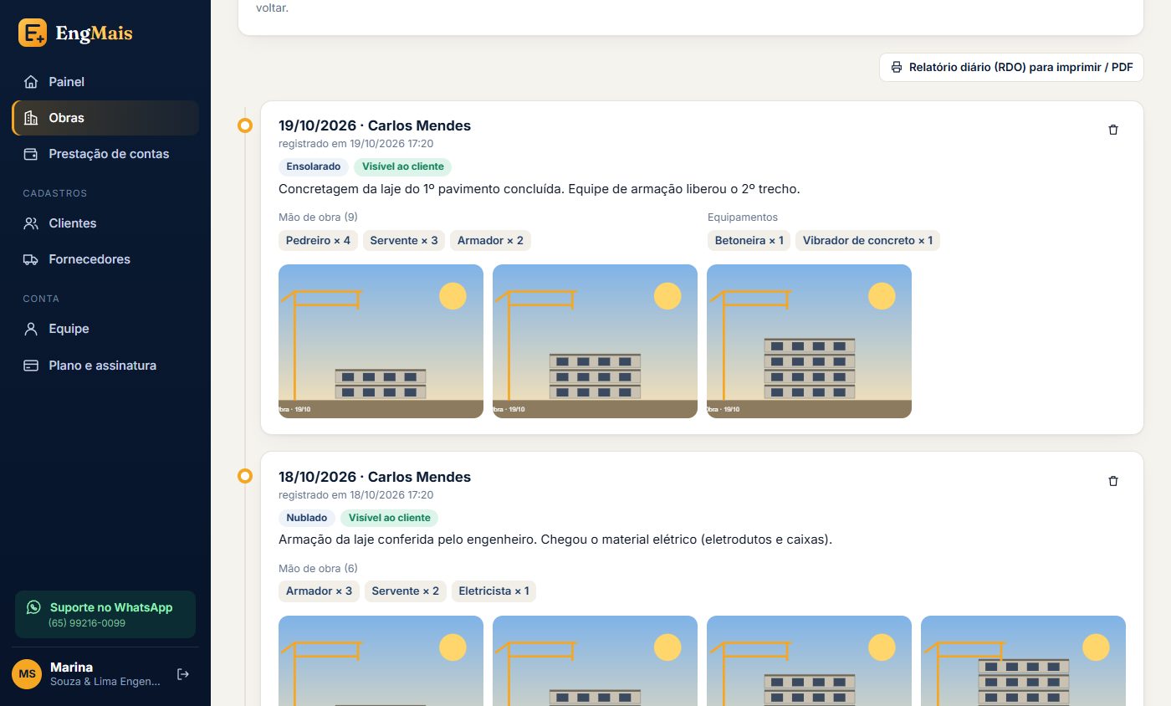1171x706 pixels.
Task: Click the Betoneira × 1 chip
Action: (749, 241)
